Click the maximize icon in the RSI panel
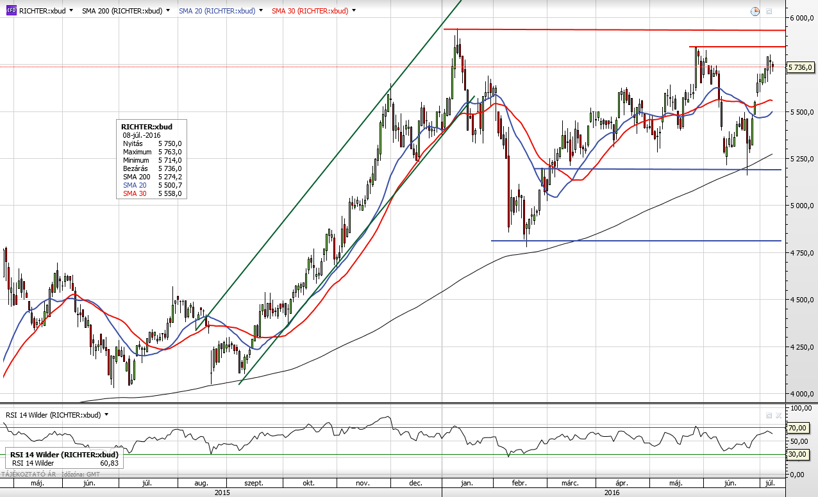Viewport: 818px width, 497px height. [769, 415]
